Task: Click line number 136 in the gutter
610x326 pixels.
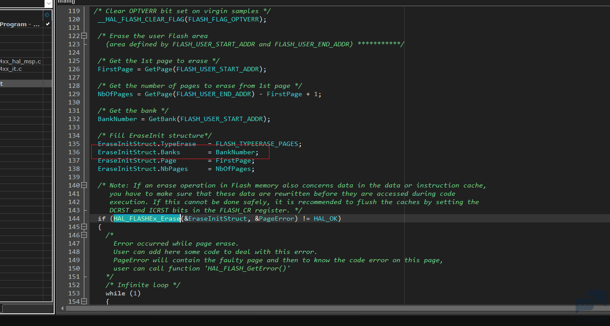Action: (73, 152)
